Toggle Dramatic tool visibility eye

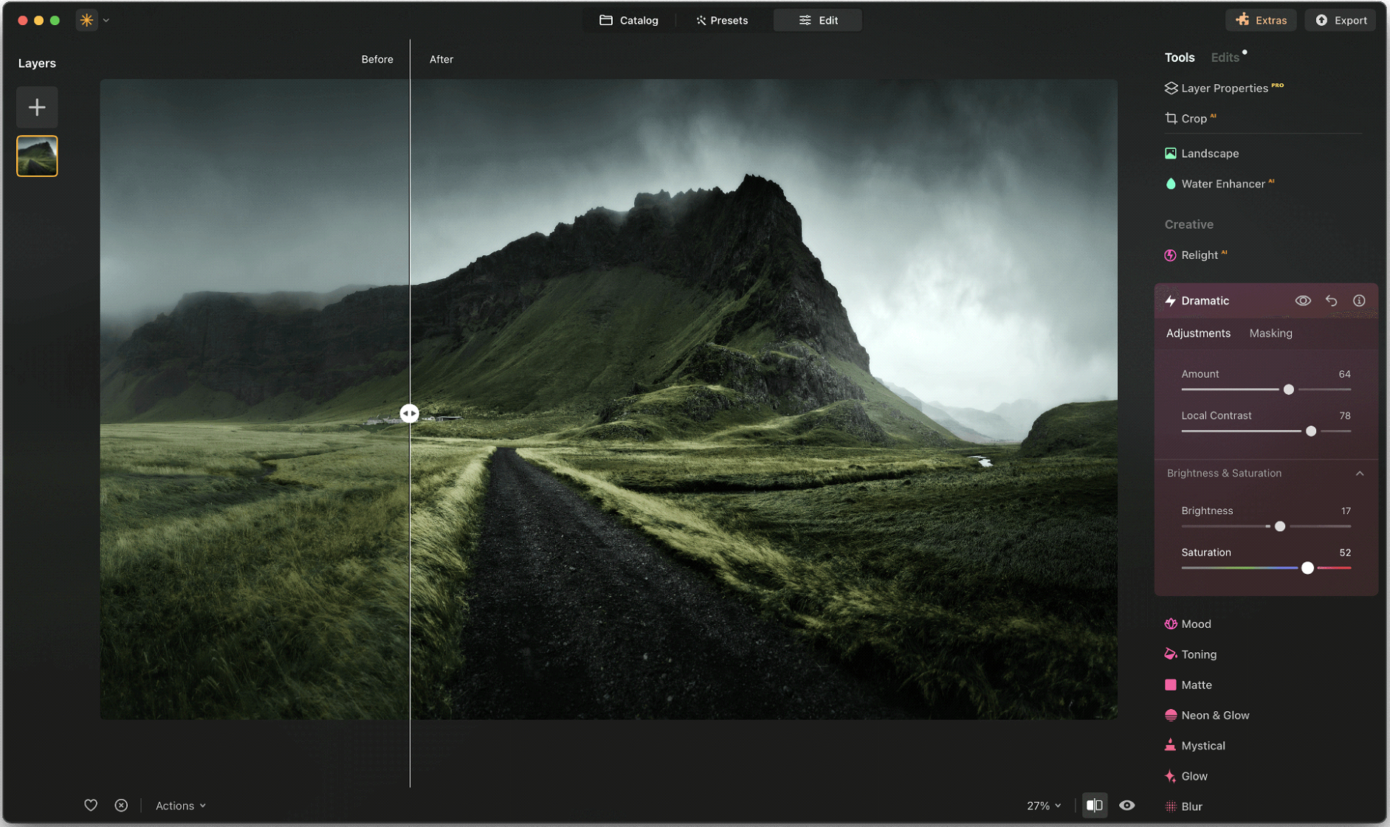(1303, 301)
